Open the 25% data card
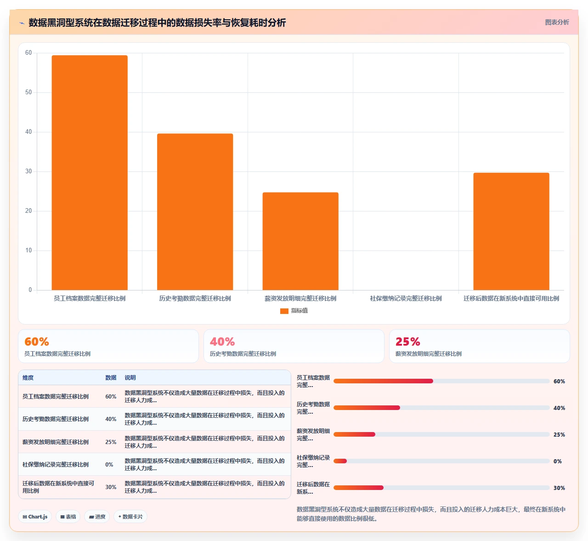The image size is (588, 541). point(480,346)
